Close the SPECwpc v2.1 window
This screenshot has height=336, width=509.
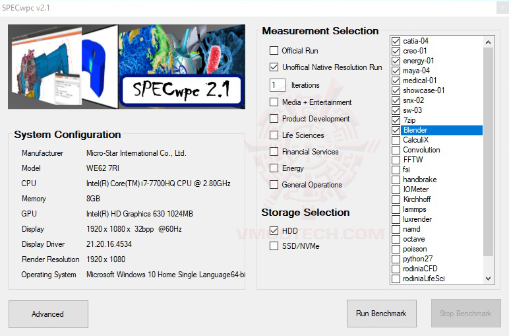point(502,7)
